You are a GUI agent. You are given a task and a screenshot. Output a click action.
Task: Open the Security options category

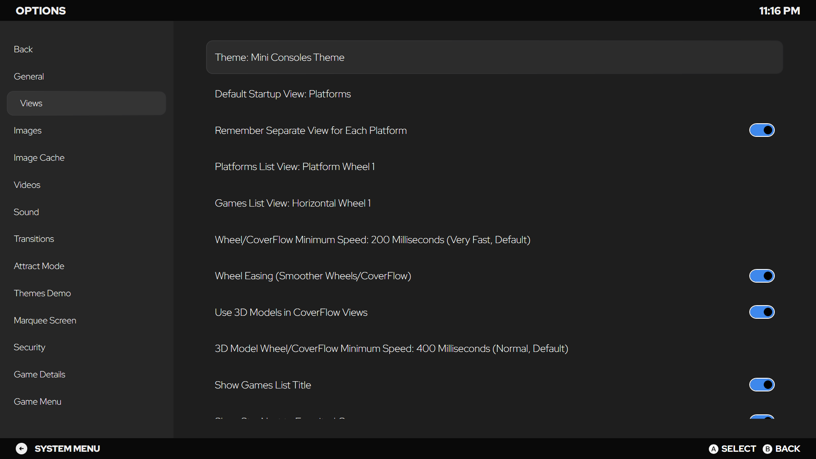point(86,347)
